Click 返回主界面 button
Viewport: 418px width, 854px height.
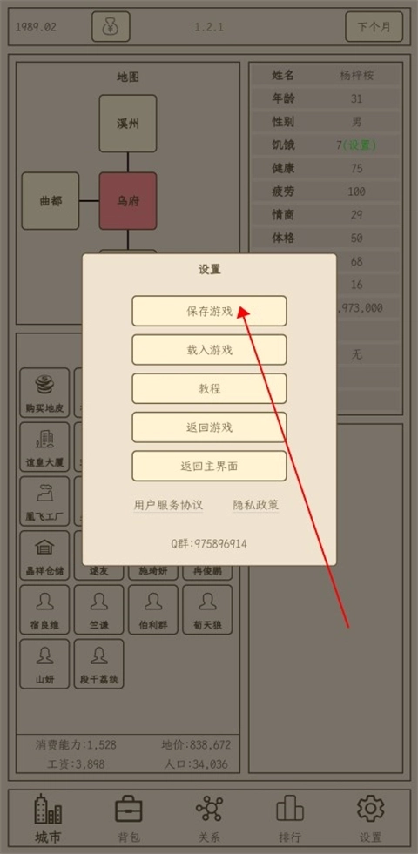(209, 467)
